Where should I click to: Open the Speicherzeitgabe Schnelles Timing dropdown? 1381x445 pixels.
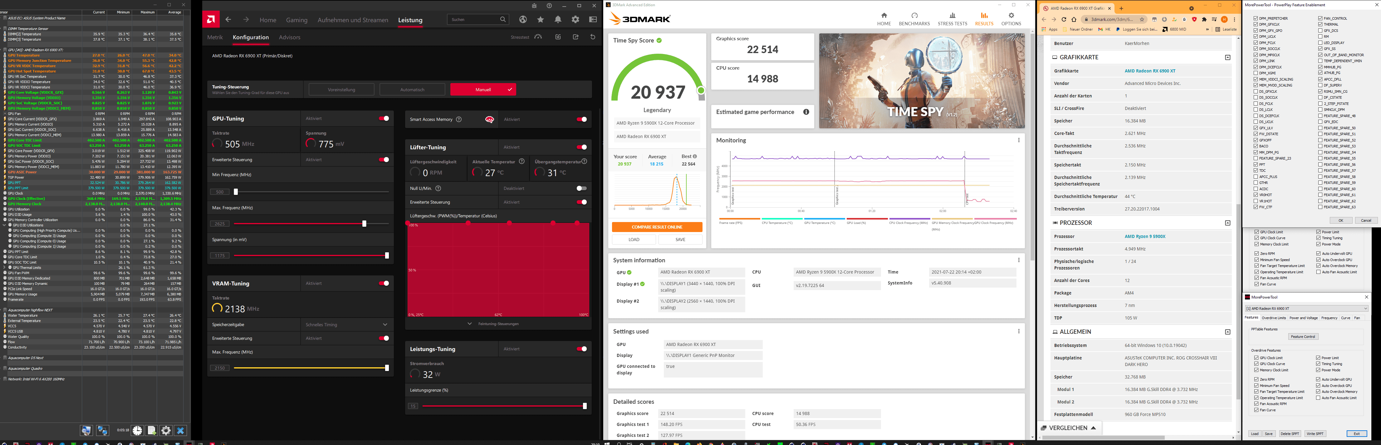(346, 324)
